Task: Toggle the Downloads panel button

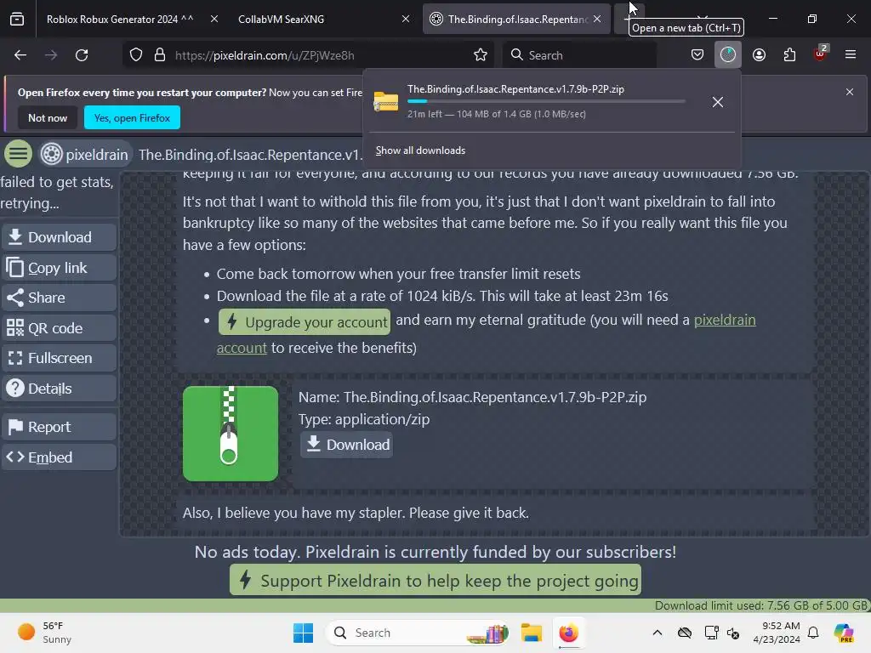Action: 728,55
